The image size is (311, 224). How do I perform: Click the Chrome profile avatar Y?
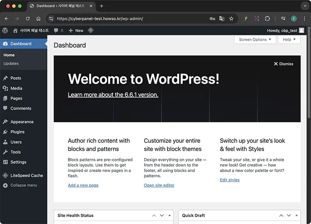coord(294,19)
